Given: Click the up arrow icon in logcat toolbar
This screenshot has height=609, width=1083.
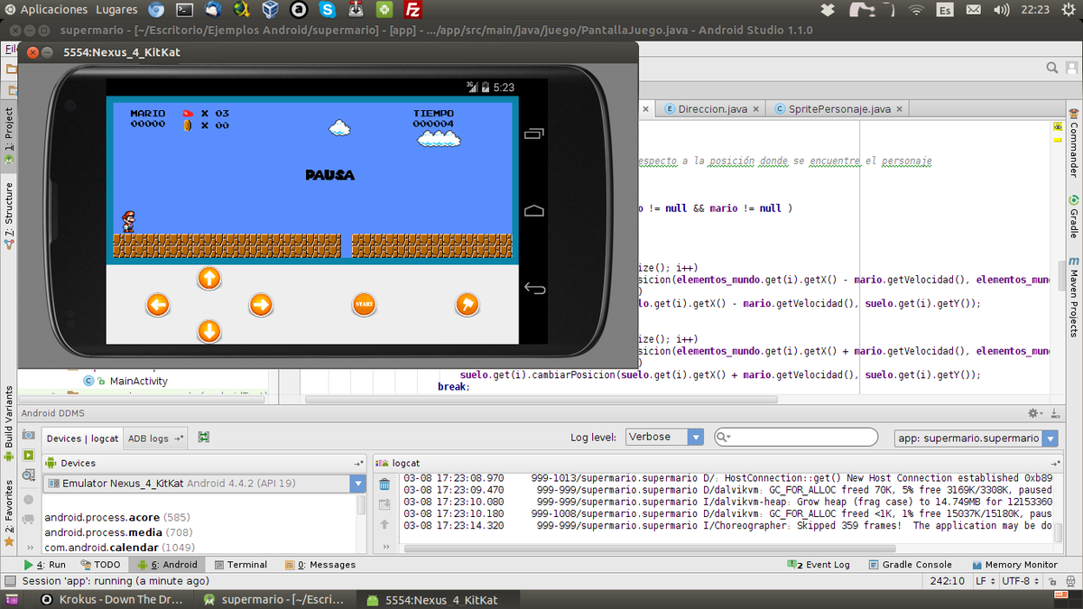Looking at the screenshot, I should pyautogui.click(x=384, y=524).
